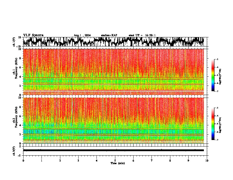Viewport: 233px width, 180px height.
Task: Click time axis tick label "9"
Action: [188, 161]
